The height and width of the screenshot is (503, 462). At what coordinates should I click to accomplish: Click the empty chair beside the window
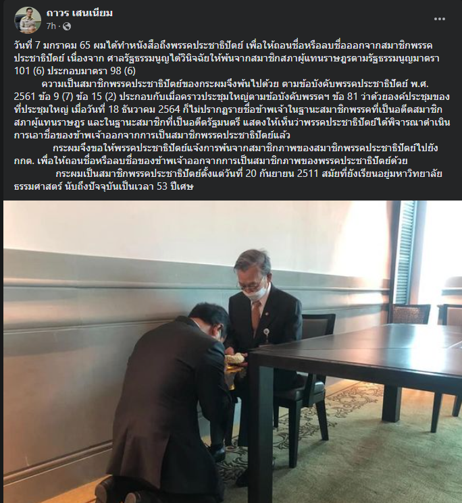(411, 314)
